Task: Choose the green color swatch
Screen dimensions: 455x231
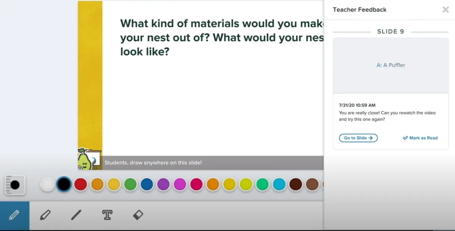Action: 130,184
